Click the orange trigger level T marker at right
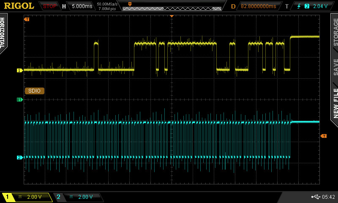This screenshot has width=338, height=203. coord(324,136)
